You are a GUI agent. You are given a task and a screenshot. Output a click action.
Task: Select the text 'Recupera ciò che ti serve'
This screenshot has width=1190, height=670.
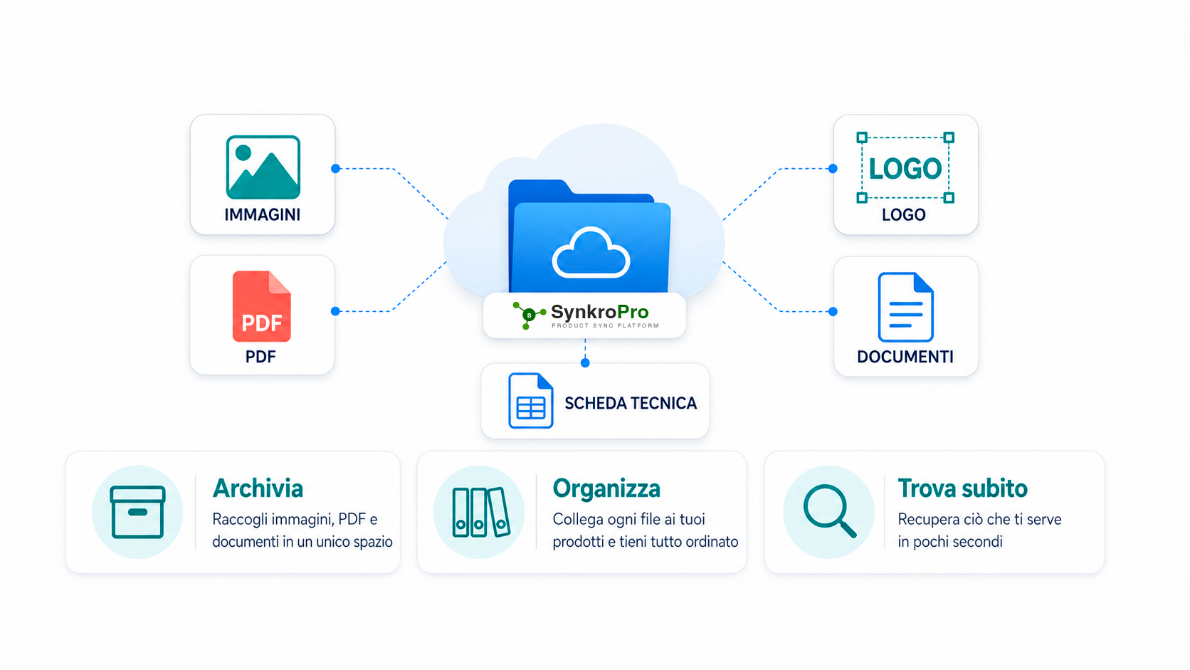tap(980, 519)
